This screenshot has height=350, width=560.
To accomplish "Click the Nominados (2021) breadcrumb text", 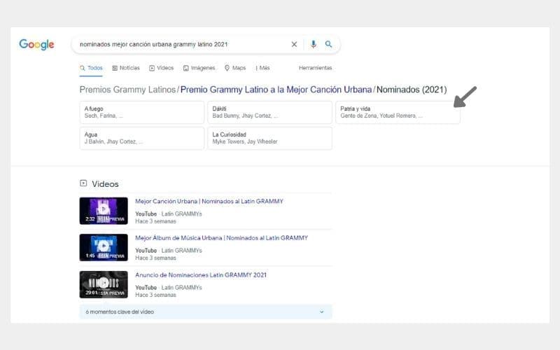I will 412,90.
